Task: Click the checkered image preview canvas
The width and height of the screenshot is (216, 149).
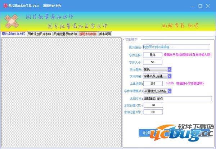Action: [x=60, y=92]
